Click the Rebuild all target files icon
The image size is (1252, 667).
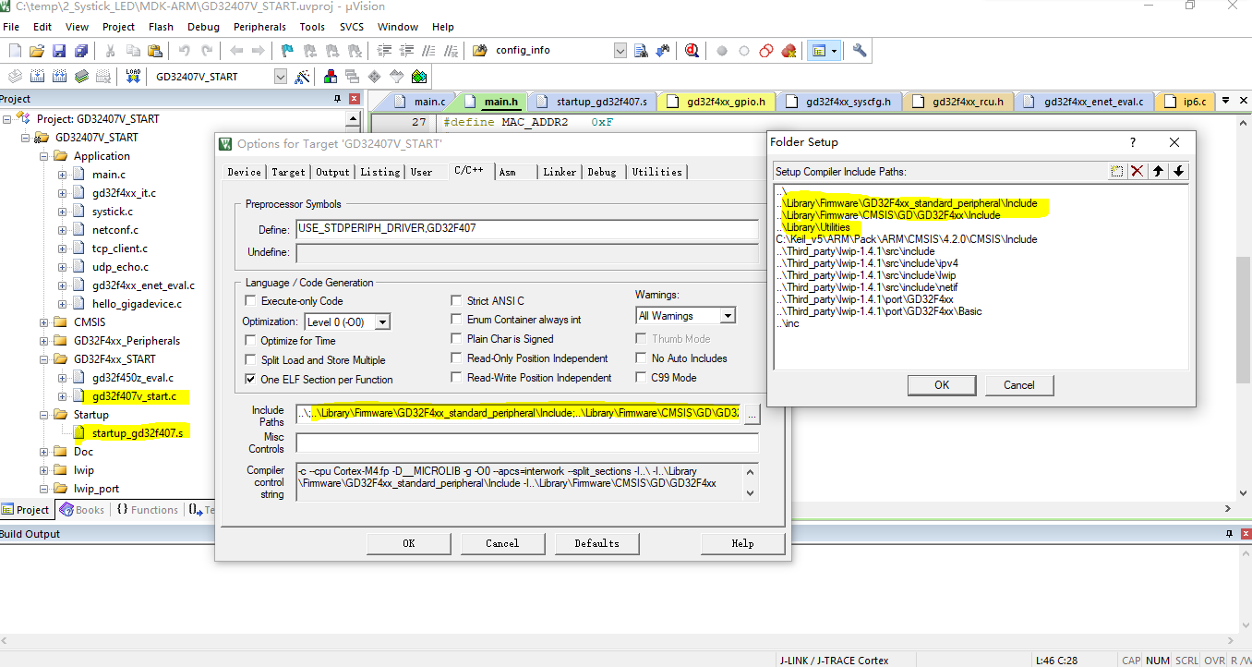pos(59,77)
